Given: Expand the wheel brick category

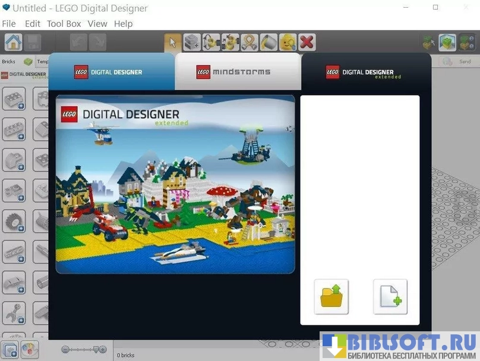Looking at the screenshot, I should point(14,221).
